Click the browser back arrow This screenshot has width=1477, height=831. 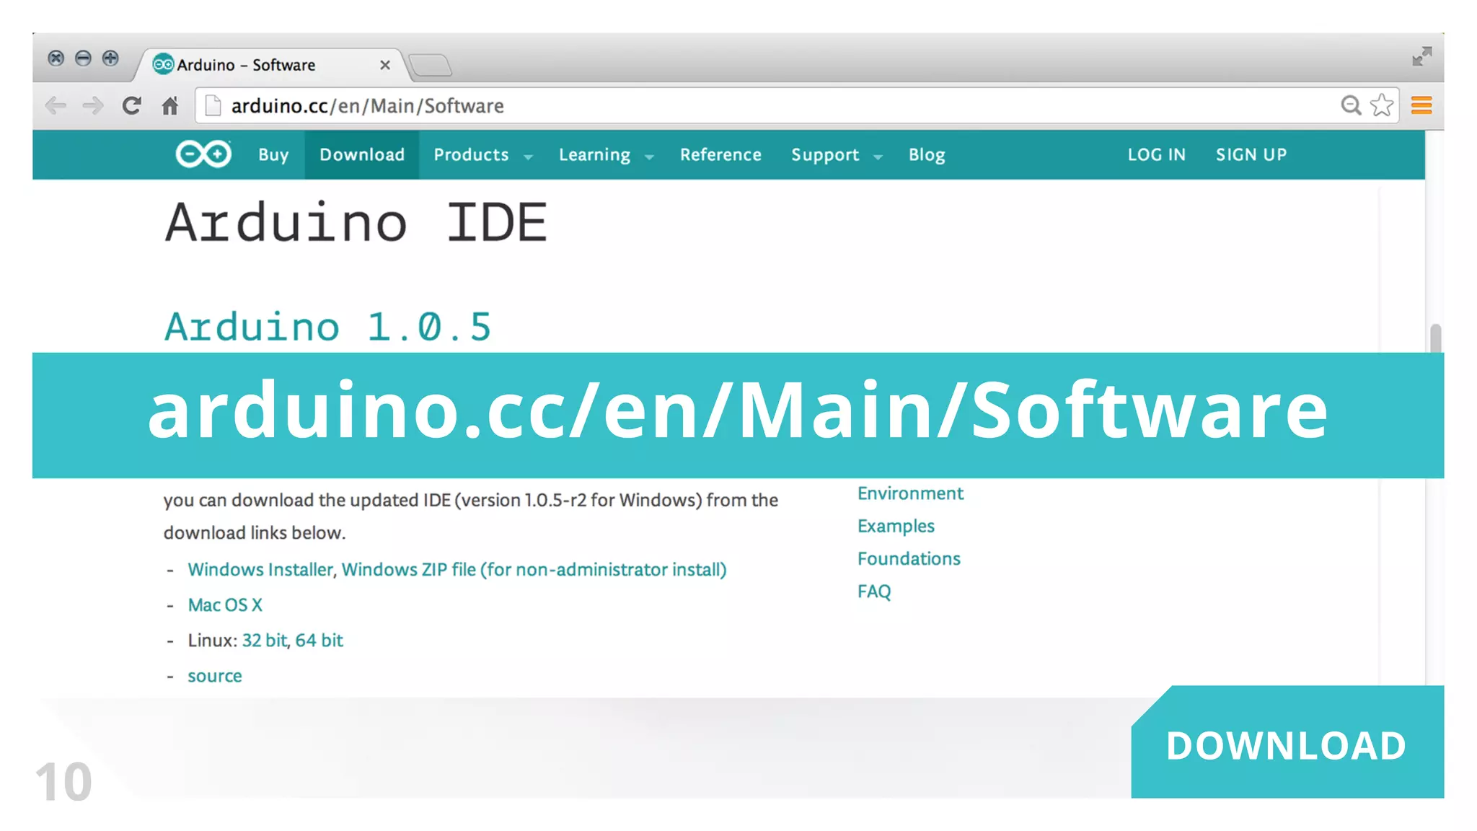click(56, 106)
